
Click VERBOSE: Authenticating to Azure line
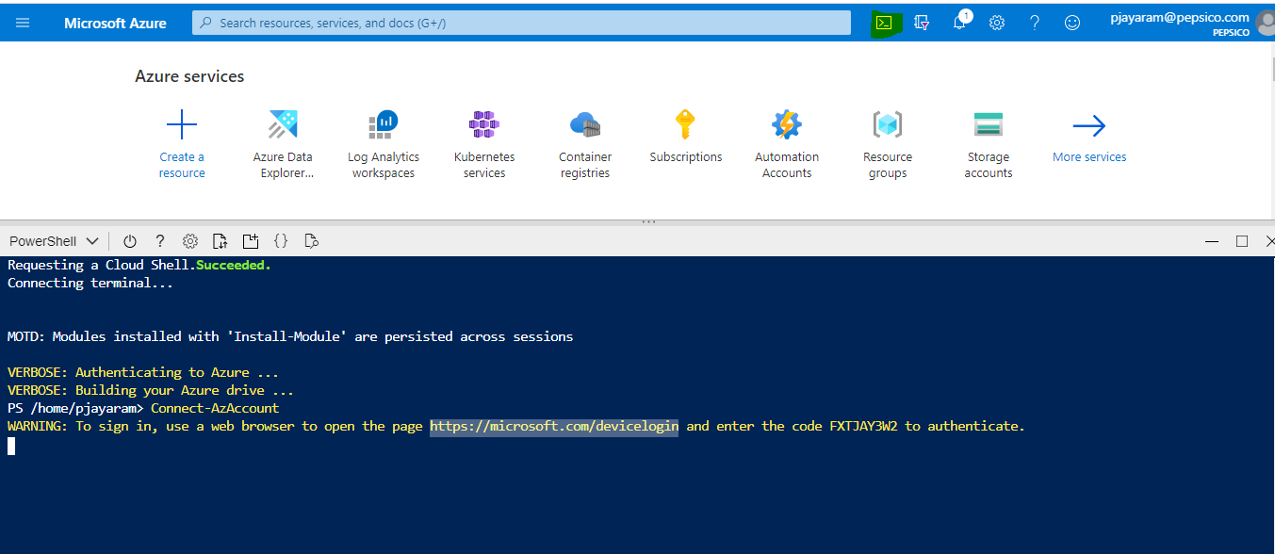click(x=143, y=372)
